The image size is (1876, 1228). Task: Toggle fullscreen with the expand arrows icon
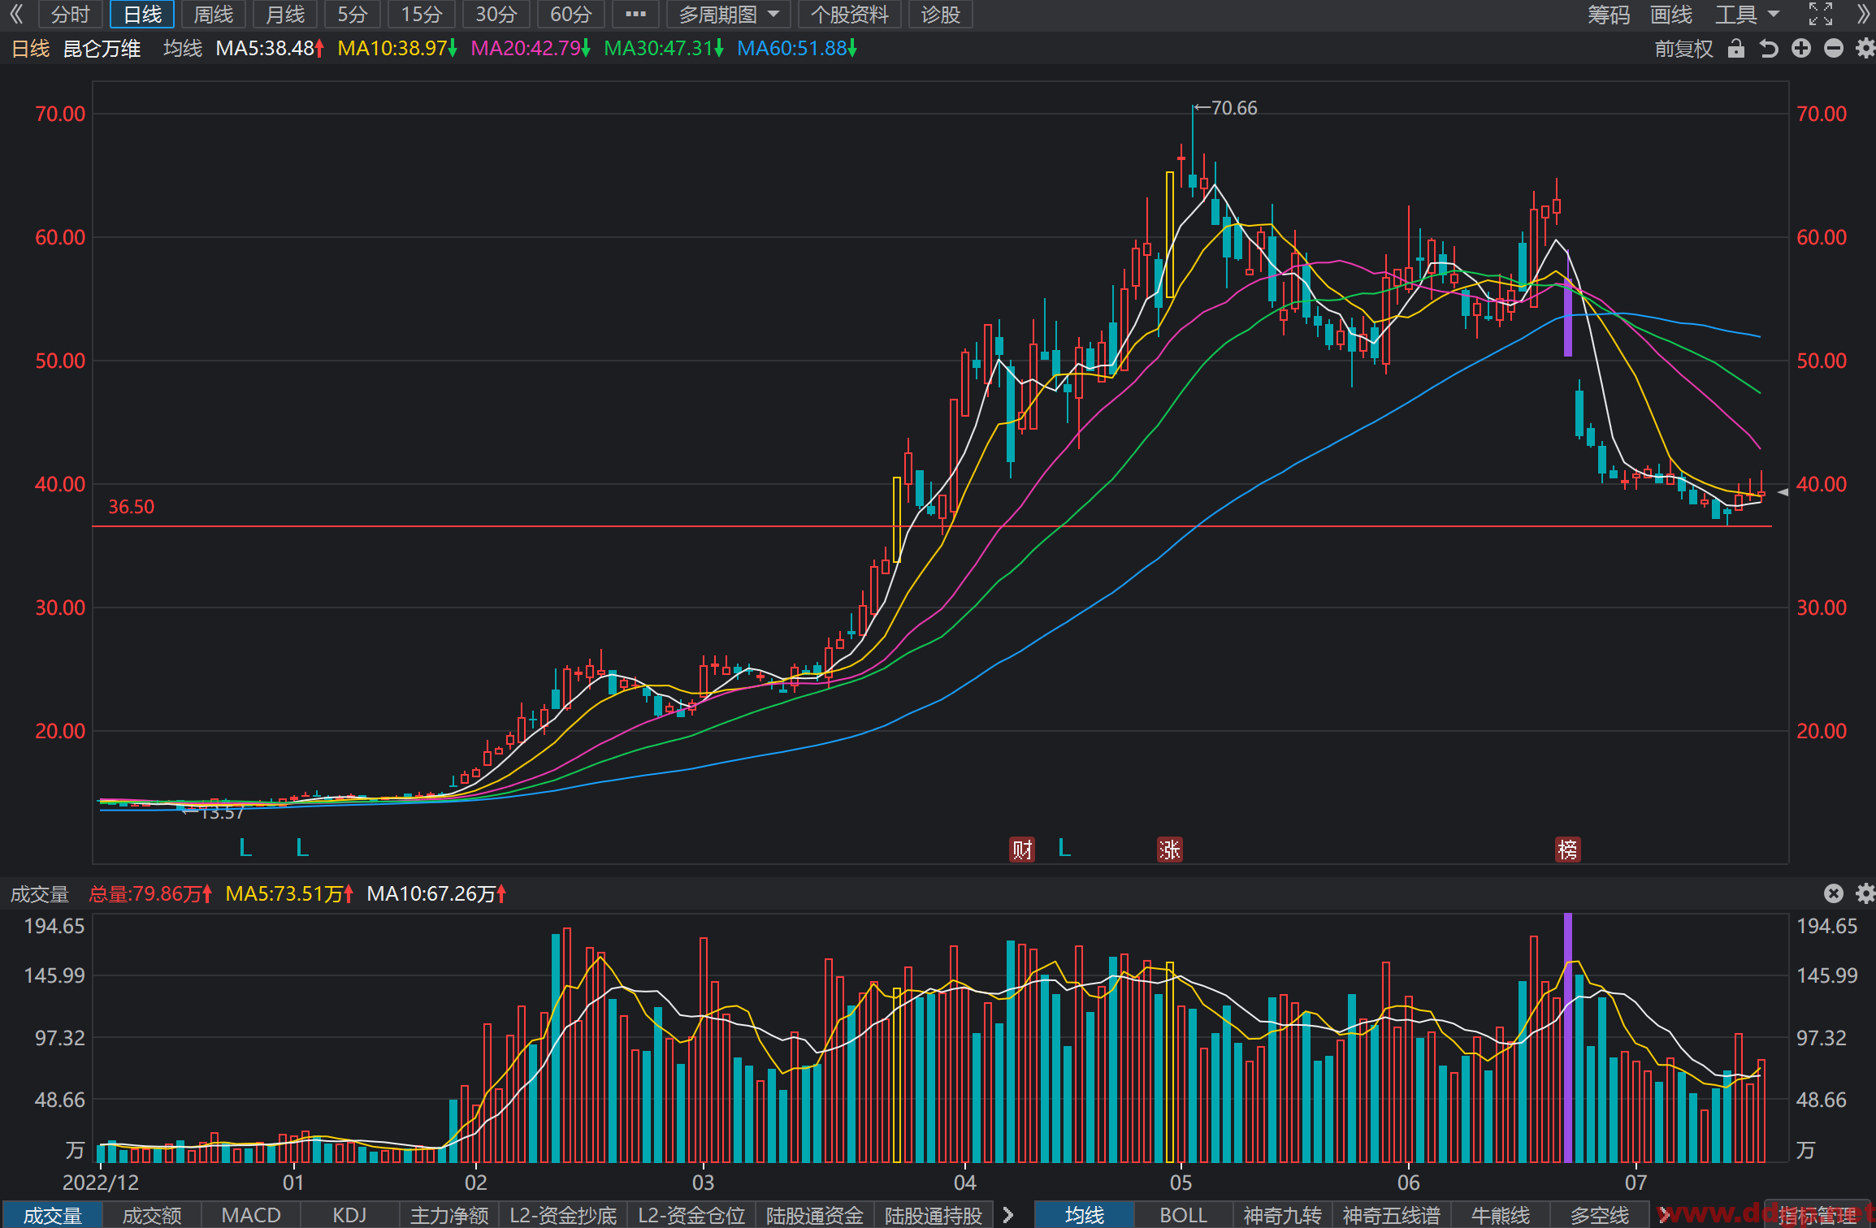pos(1821,14)
